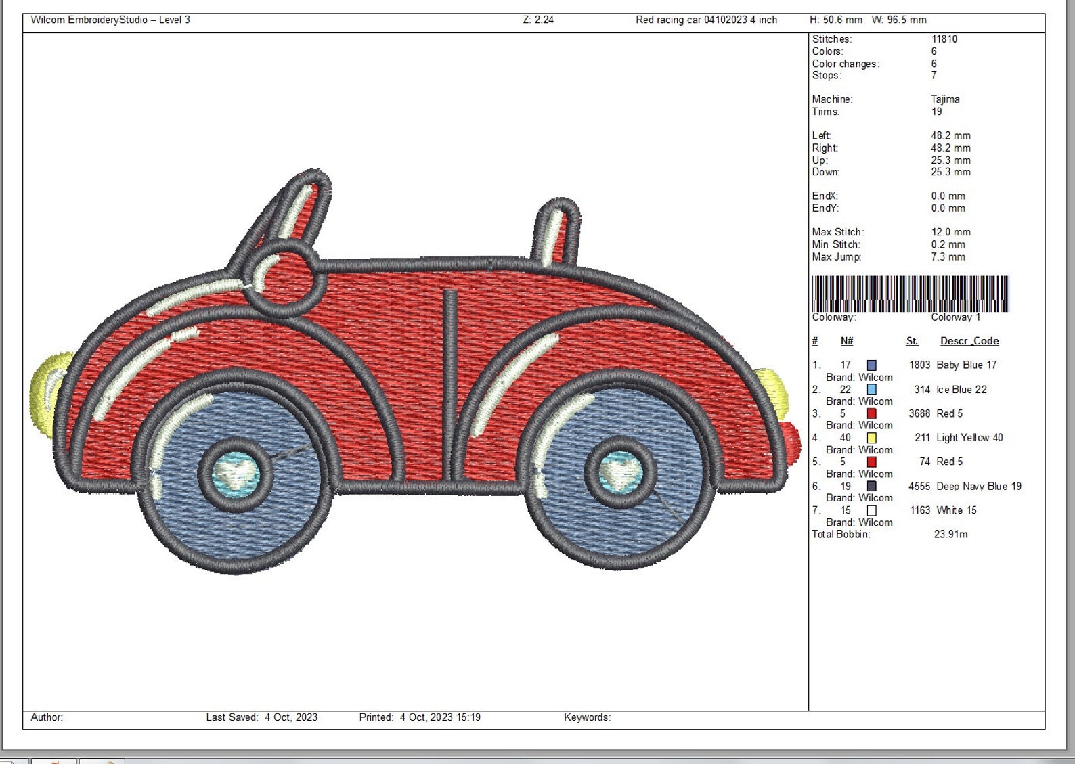The width and height of the screenshot is (1075, 764).
Task: Click the 'Keywords:' footer label
Action: coord(588,717)
